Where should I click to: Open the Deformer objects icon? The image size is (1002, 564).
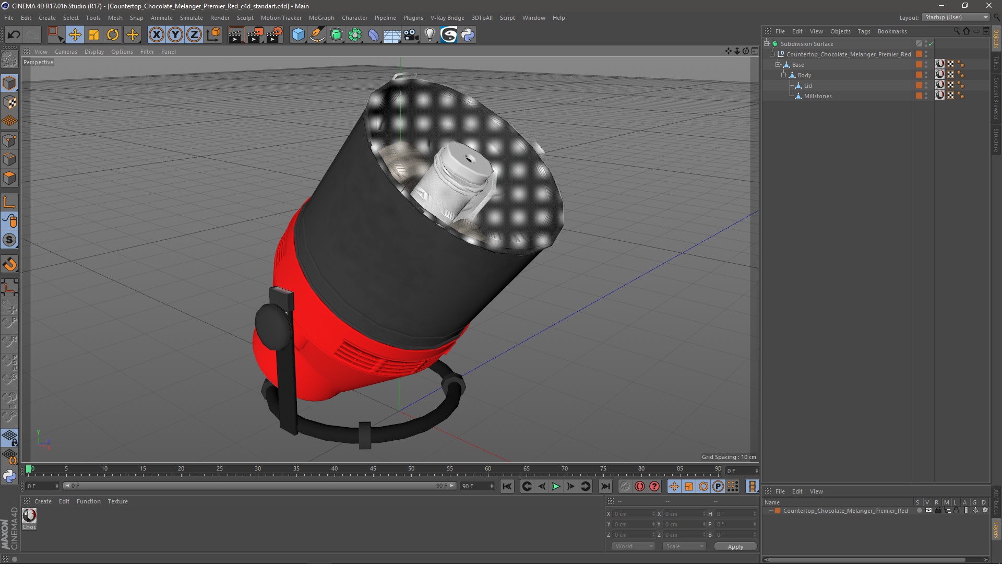point(374,34)
